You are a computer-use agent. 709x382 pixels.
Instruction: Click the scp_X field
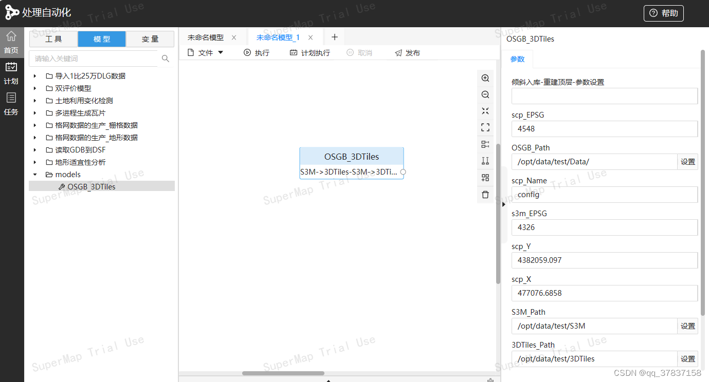point(605,293)
